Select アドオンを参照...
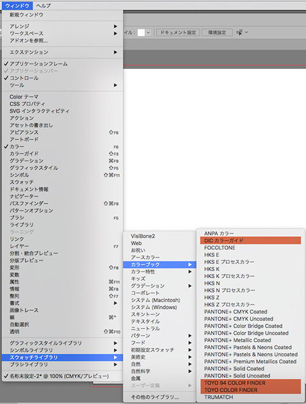 click(62, 40)
